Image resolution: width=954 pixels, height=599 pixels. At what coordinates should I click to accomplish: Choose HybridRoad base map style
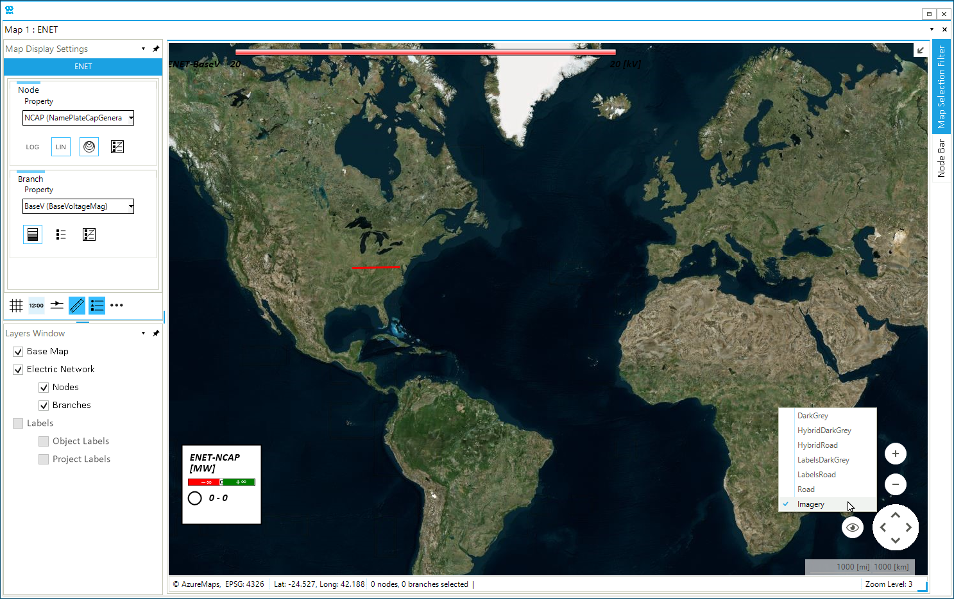(x=828, y=445)
